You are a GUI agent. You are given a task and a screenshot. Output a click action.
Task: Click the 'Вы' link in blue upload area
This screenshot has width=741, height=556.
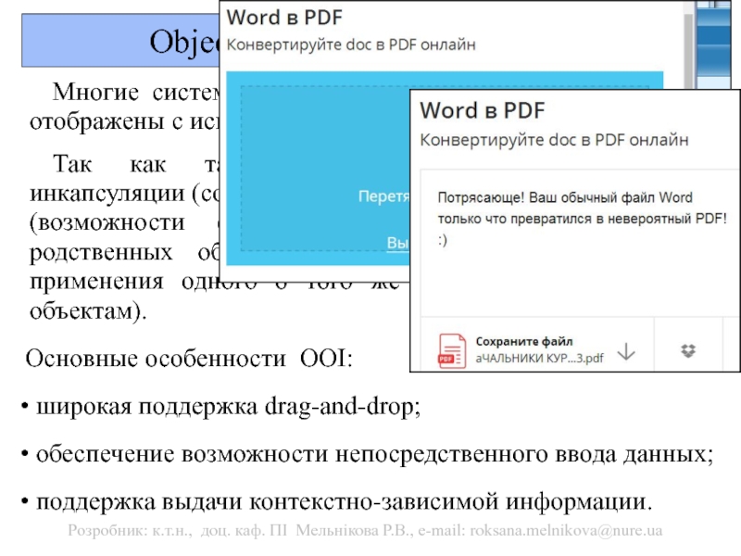click(x=397, y=243)
